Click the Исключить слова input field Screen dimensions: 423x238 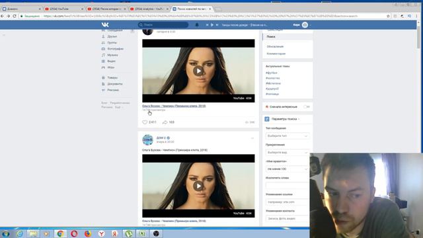[288, 185]
